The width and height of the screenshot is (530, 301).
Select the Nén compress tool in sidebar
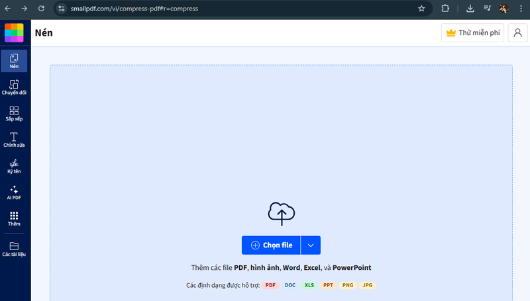point(14,61)
